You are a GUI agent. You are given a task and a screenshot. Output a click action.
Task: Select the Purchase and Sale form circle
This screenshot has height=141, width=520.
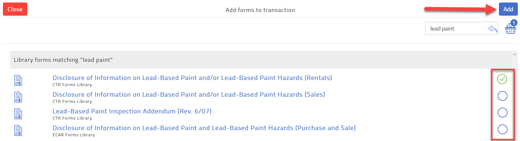(x=502, y=129)
